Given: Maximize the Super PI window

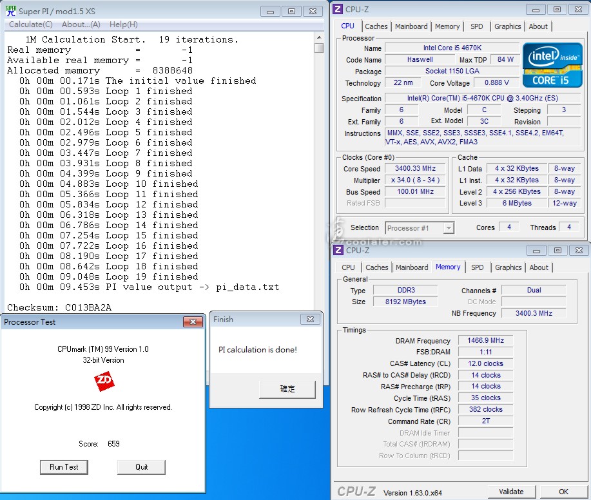Looking at the screenshot, I should click(x=291, y=12).
